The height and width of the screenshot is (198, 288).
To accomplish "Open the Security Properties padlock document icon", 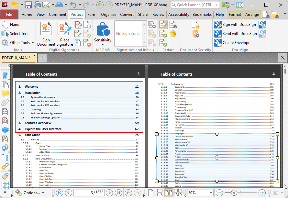I will tap(195, 25).
